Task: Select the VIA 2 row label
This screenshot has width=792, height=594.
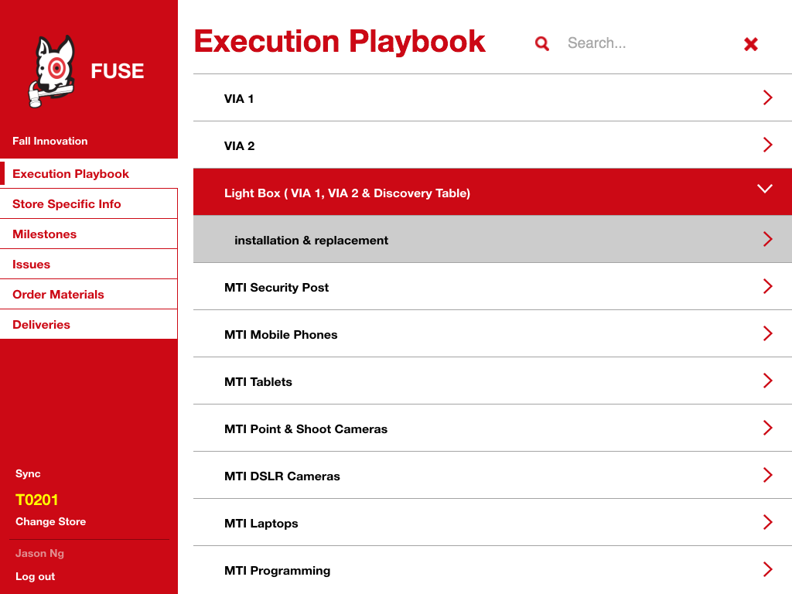Action: 240,146
